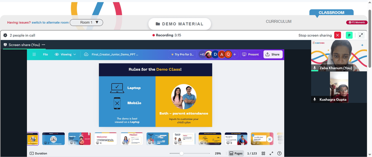Screen dimensions: 372x157
Task: Click collaborator avatar D
Action: coord(215,55)
